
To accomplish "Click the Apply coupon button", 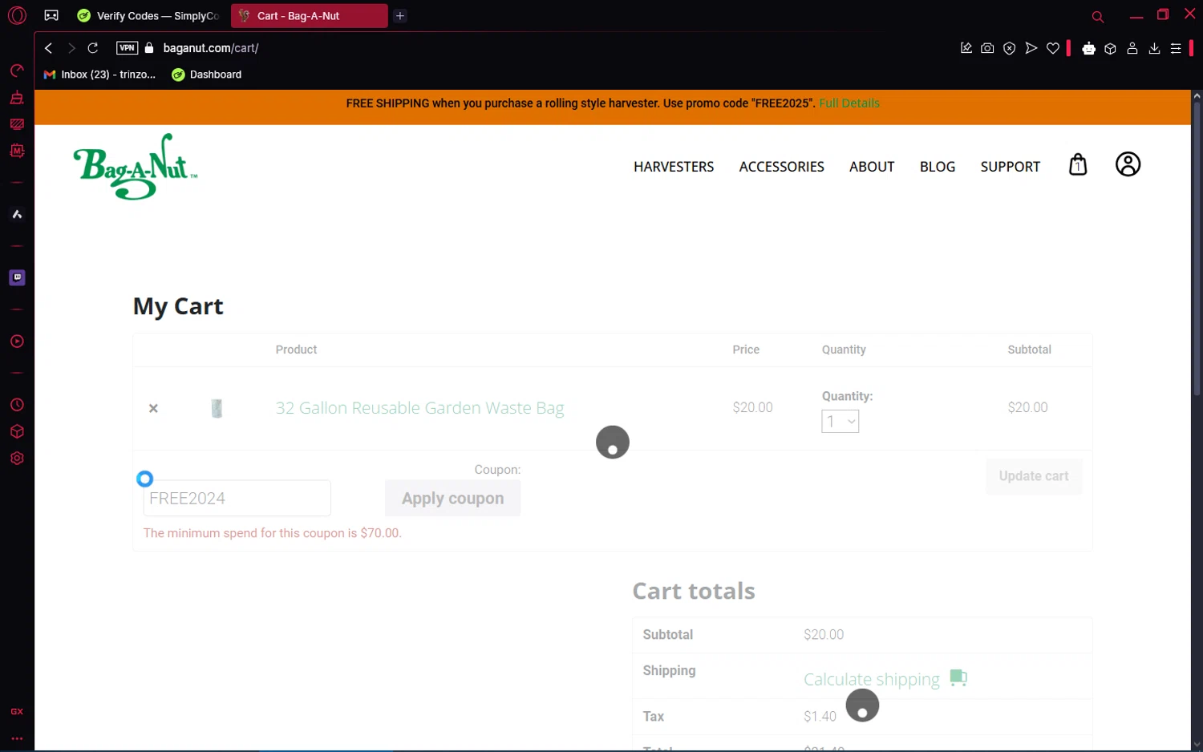I will [x=452, y=498].
